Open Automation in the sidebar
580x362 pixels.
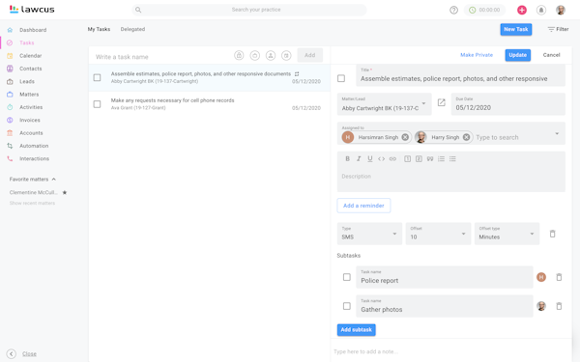click(x=34, y=146)
